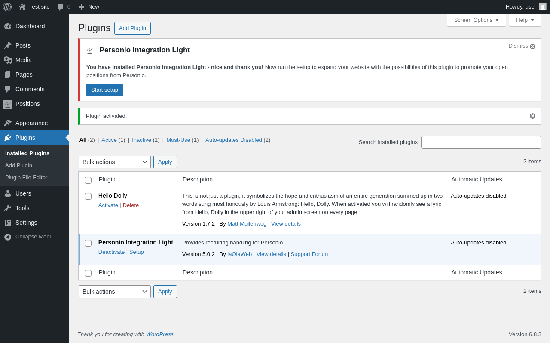Open the Positions sidebar icon
Screen dimensions: 550x343
[x=8, y=104]
